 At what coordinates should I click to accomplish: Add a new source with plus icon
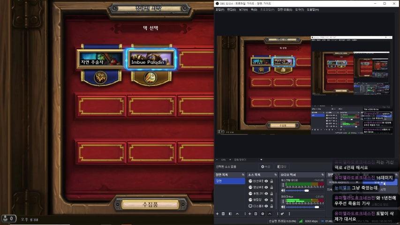coord(249,214)
